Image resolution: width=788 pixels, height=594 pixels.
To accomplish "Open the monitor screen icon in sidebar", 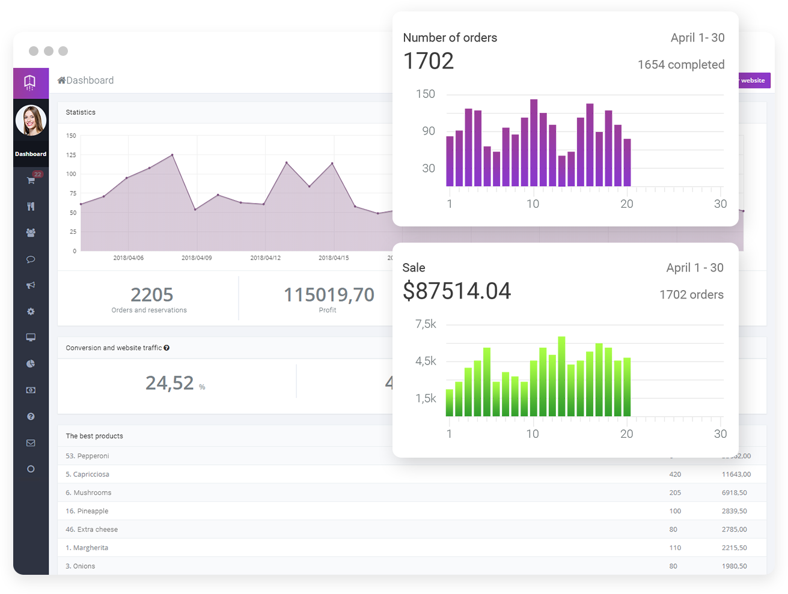I will (x=31, y=338).
